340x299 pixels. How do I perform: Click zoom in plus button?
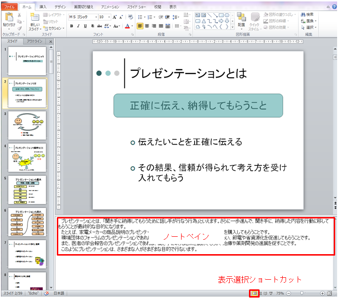pyautogui.click(x=322, y=293)
